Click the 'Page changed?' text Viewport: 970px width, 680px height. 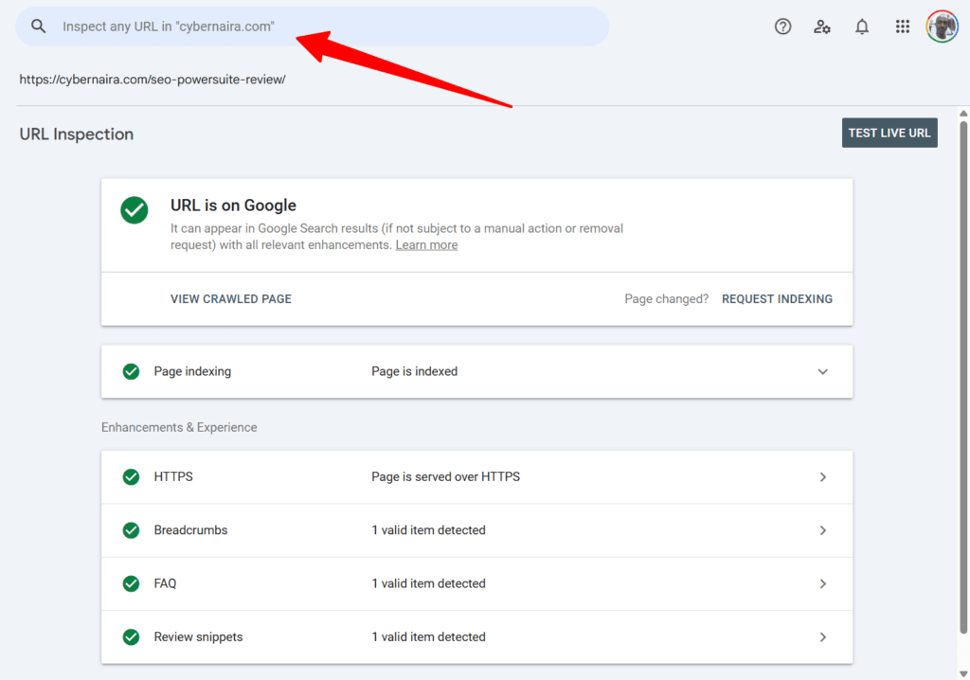point(666,299)
